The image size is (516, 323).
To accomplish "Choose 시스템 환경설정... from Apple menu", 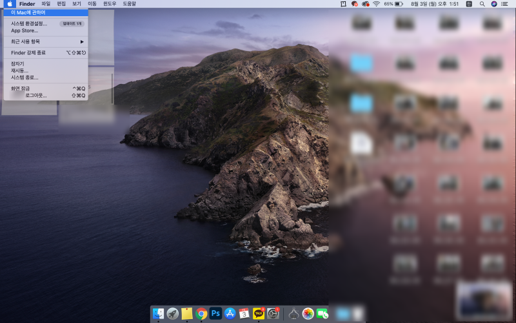I will (29, 23).
